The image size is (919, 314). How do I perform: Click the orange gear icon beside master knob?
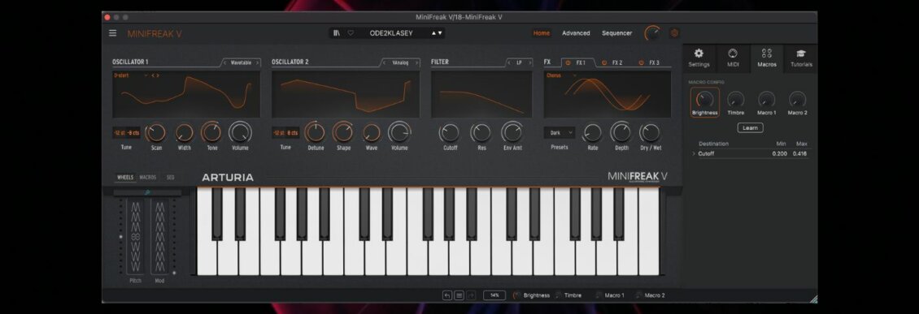pos(674,33)
